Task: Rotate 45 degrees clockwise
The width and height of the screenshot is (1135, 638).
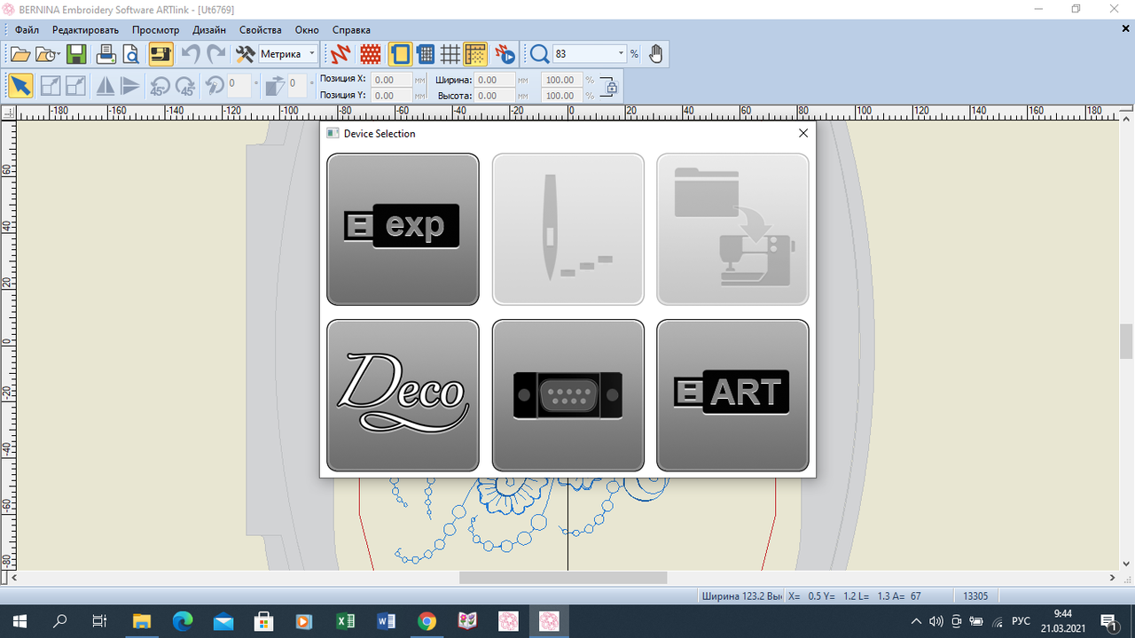Action: pos(185,86)
